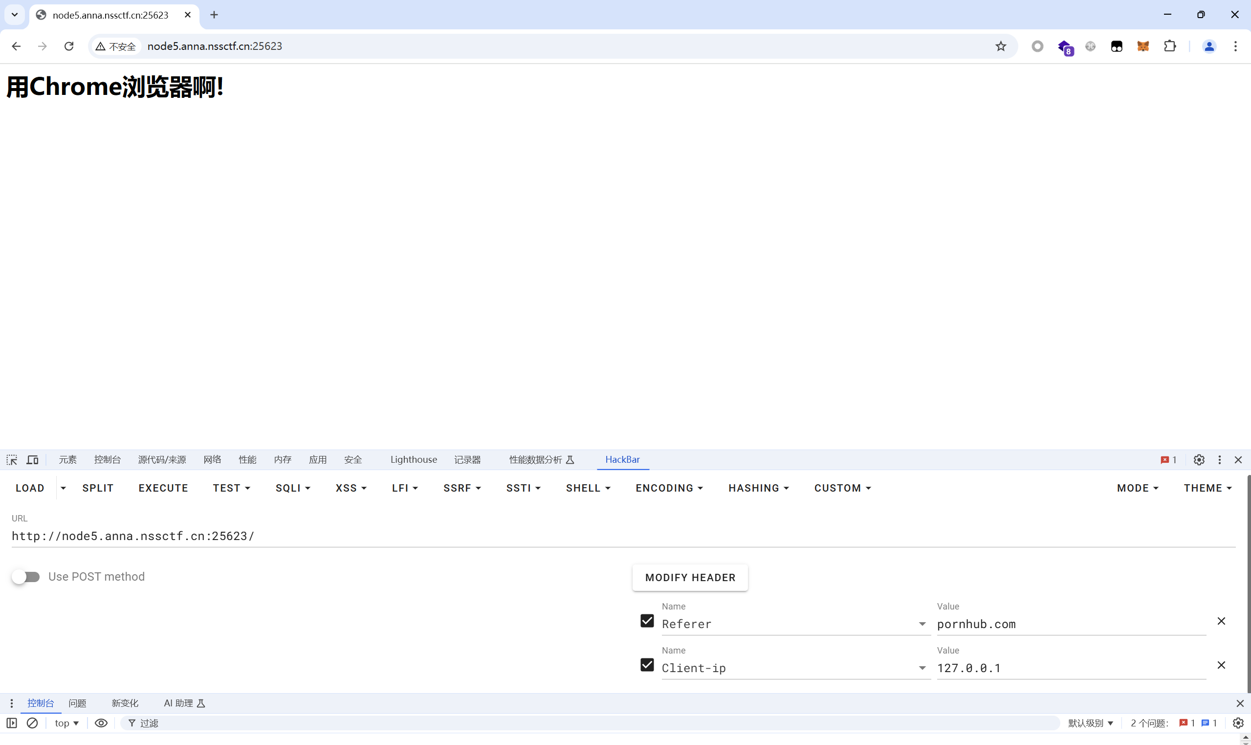Focus the HackBar URL input field
Screen dimensions: 1251x745
pyautogui.click(x=623, y=536)
